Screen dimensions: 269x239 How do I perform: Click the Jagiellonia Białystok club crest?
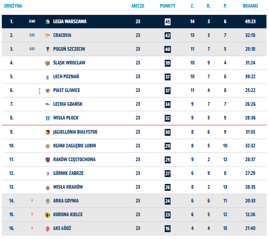tap(48, 132)
